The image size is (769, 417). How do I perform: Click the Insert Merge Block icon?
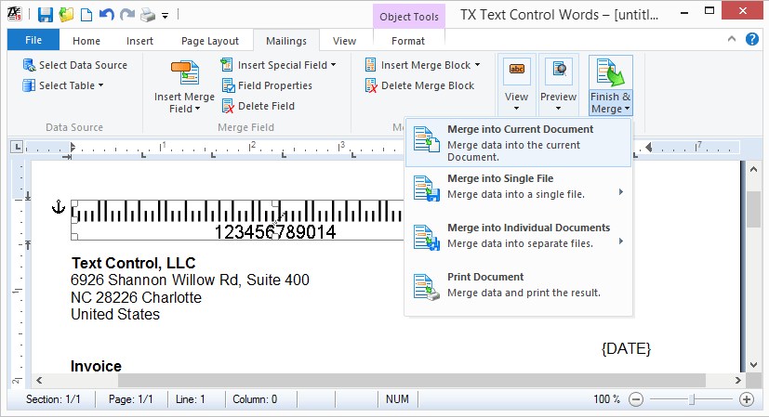pos(371,65)
